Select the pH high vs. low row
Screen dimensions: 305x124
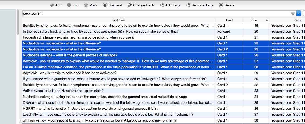tap(163, 120)
